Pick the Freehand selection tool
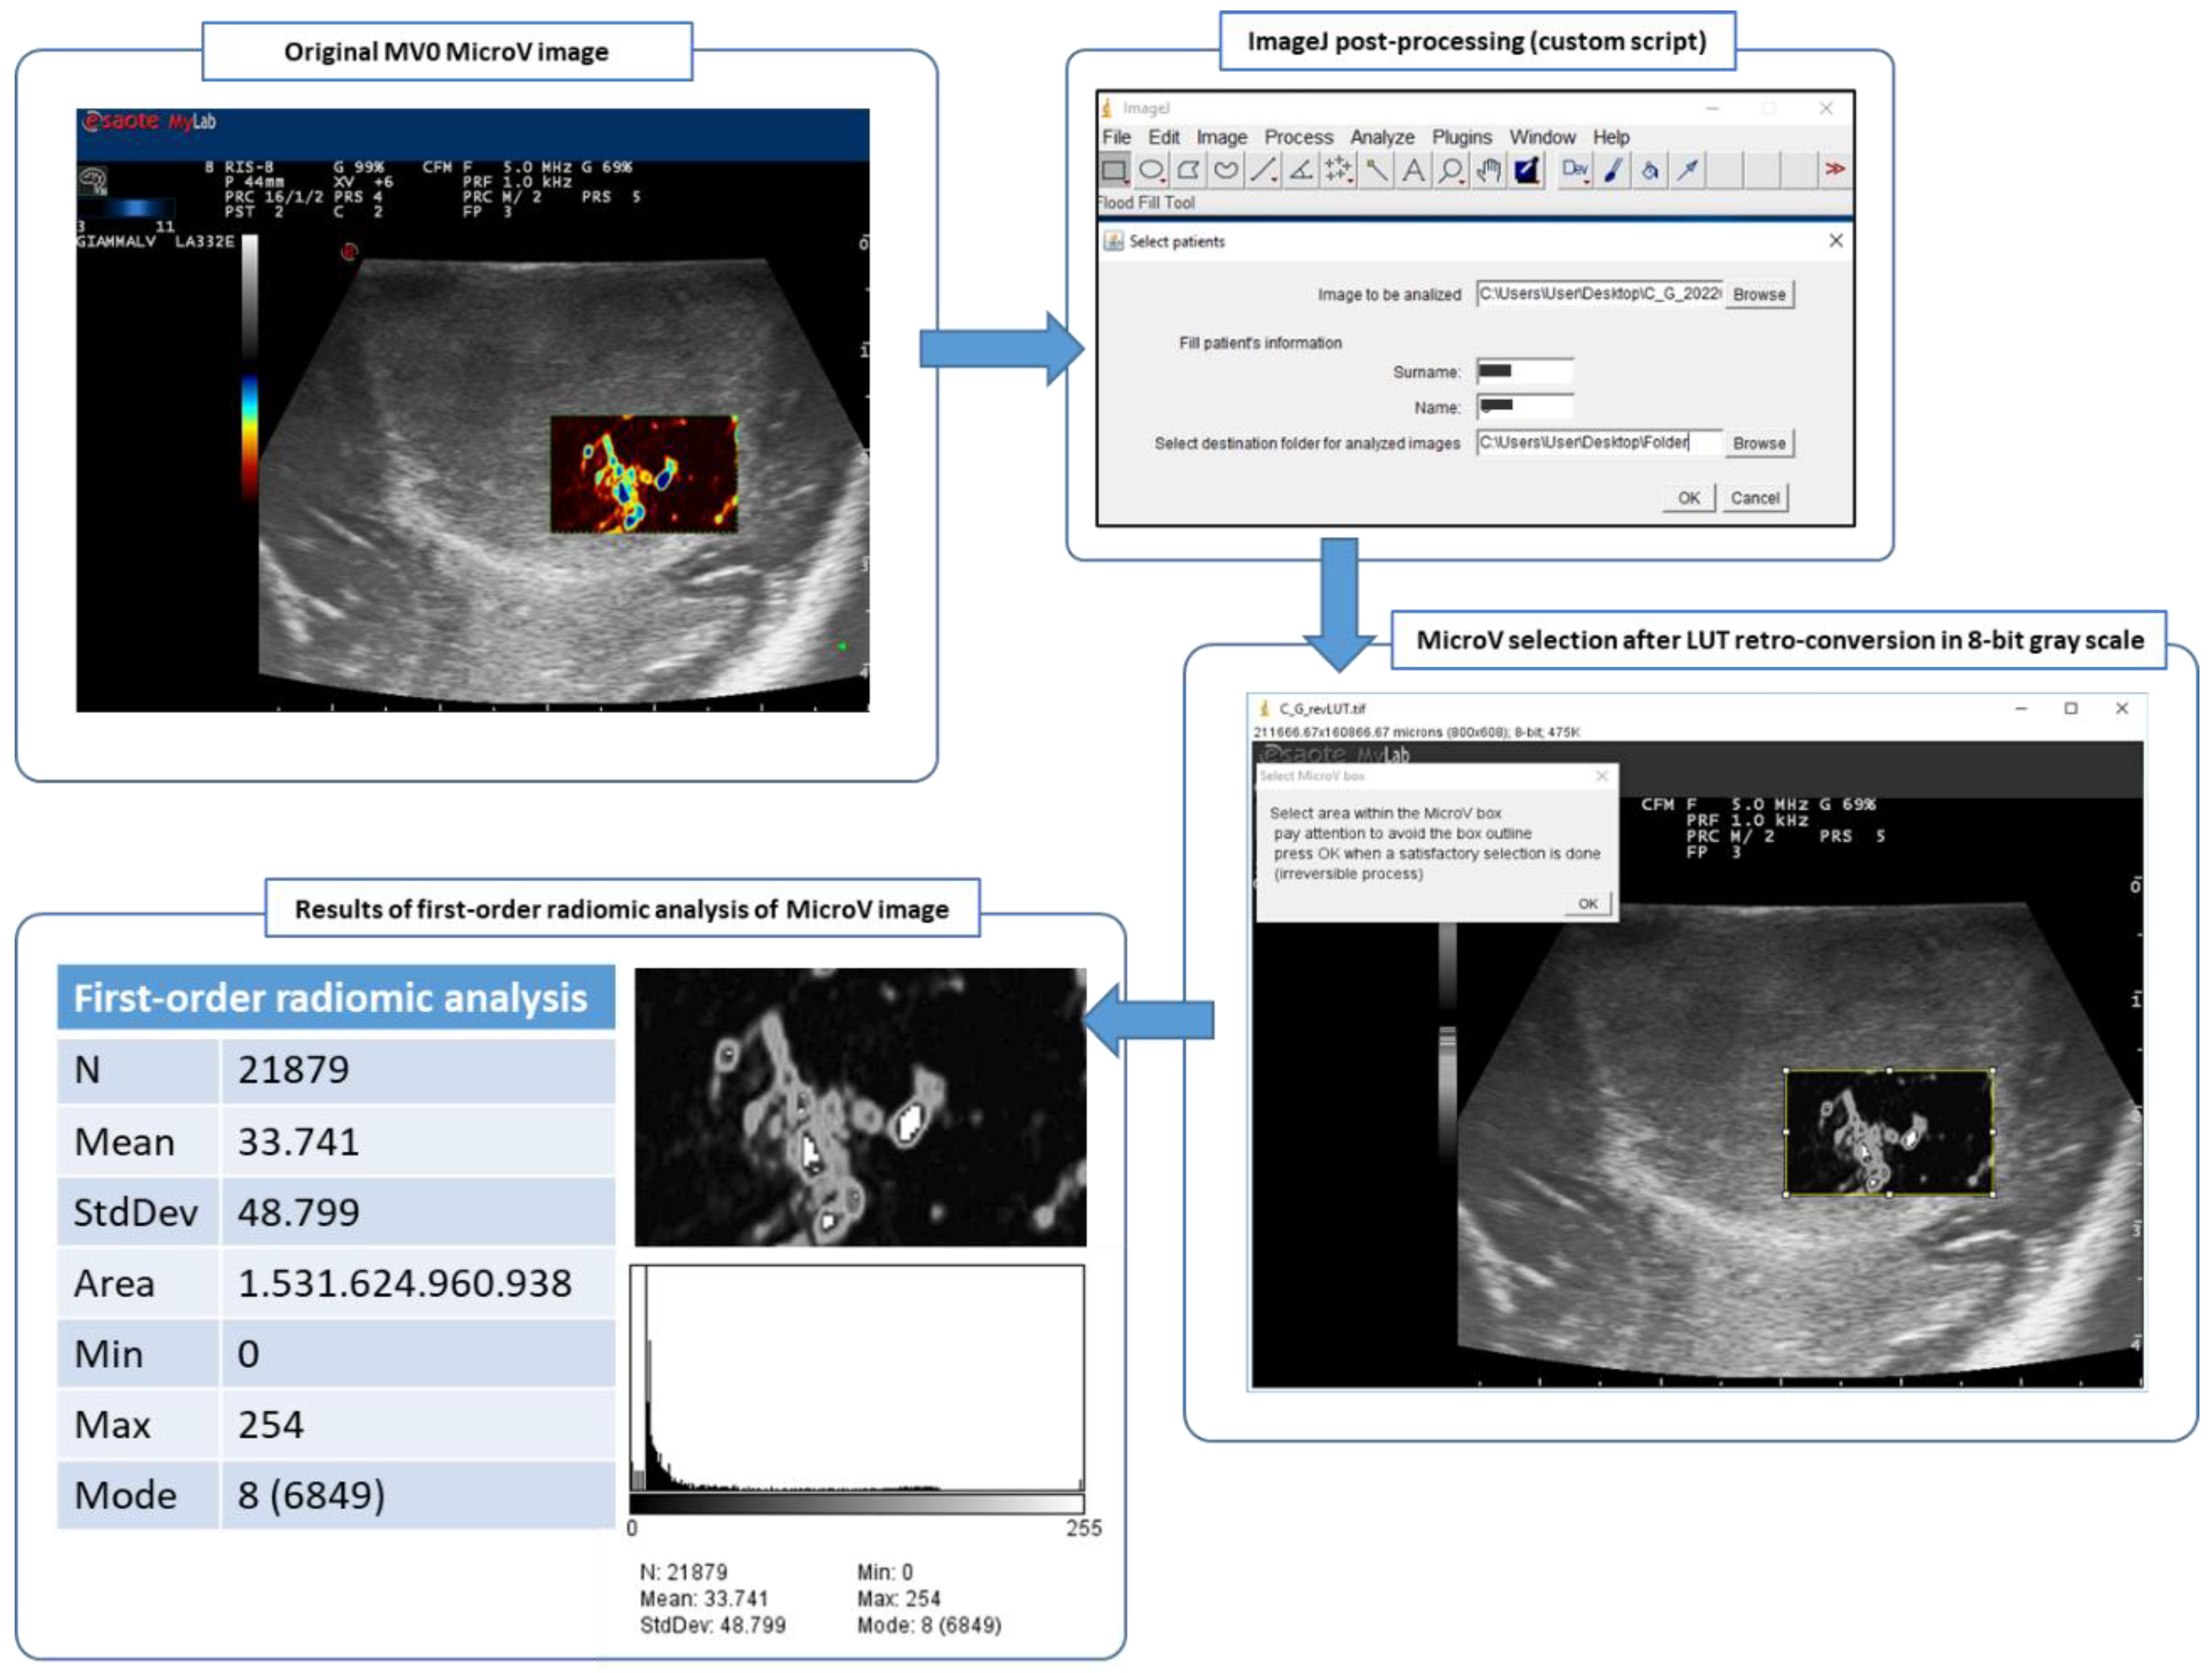This screenshot has width=2212, height=1673. pyautogui.click(x=1225, y=171)
